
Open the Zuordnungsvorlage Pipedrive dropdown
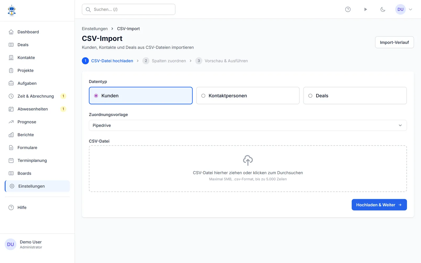coord(248,125)
